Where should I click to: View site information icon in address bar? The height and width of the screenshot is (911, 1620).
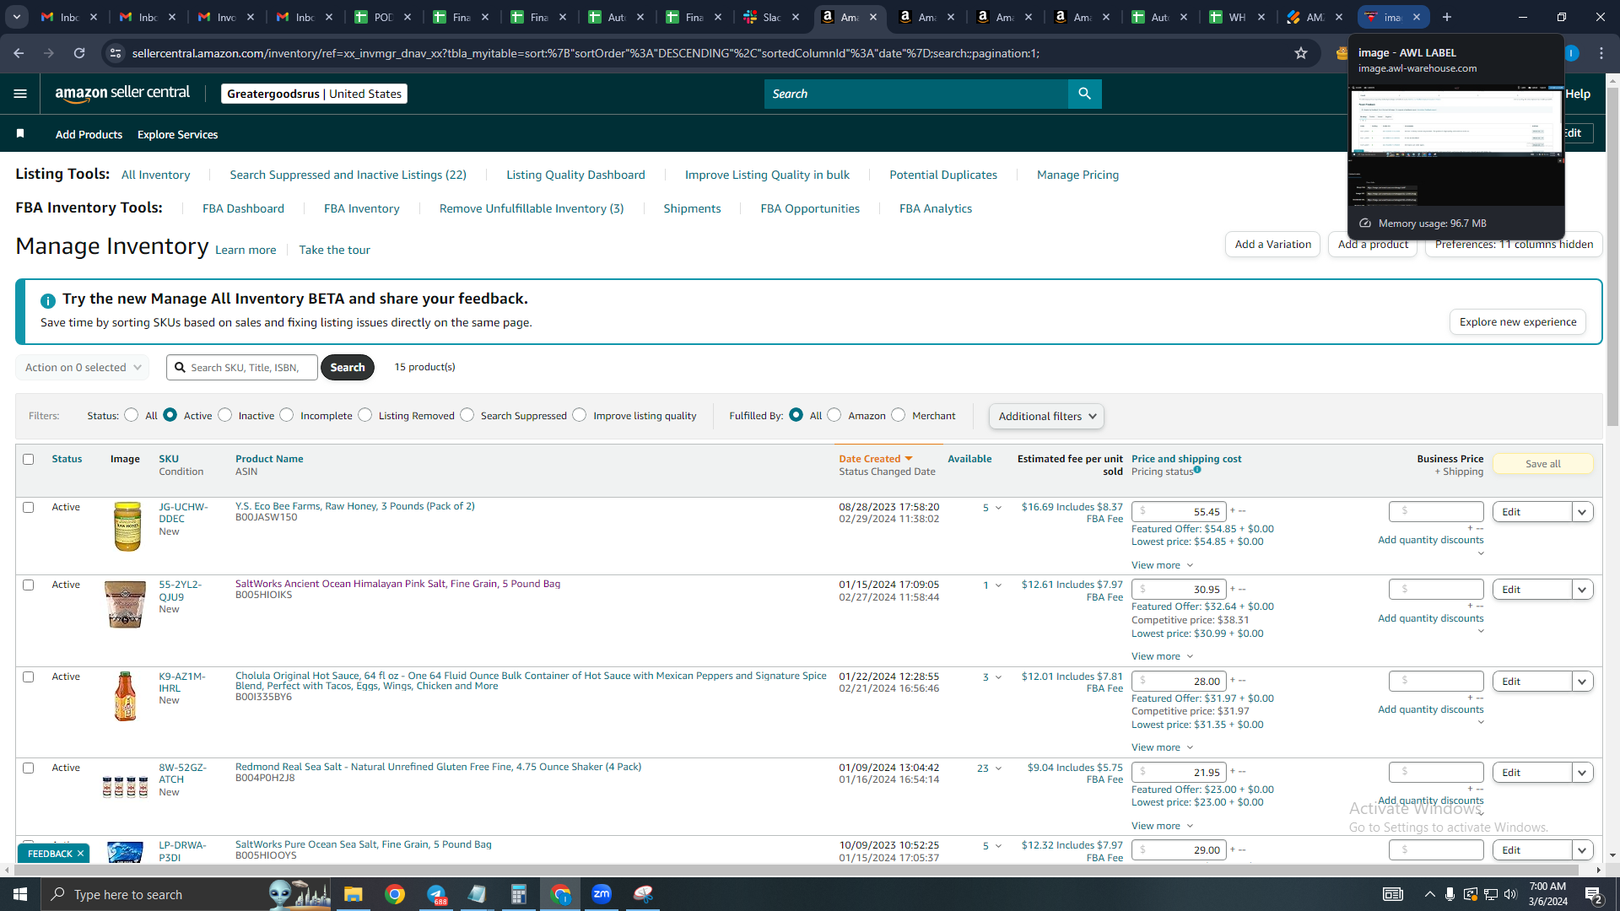(x=116, y=53)
